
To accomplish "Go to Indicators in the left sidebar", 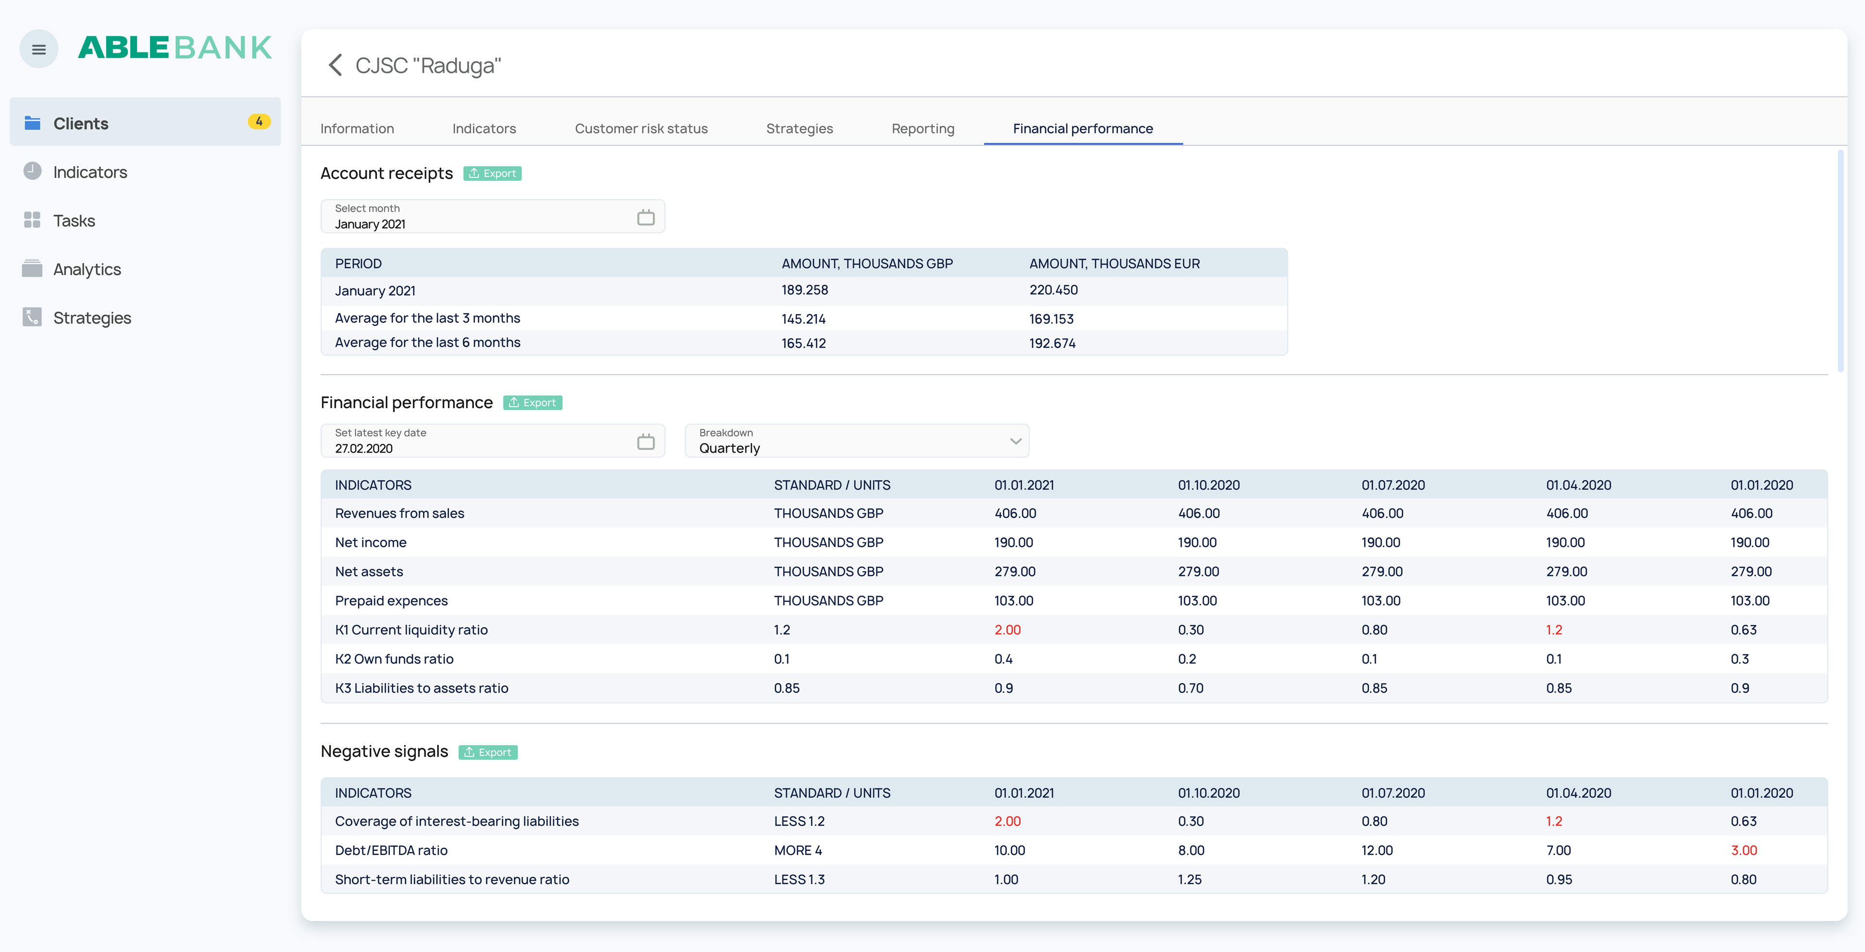I will (90, 172).
